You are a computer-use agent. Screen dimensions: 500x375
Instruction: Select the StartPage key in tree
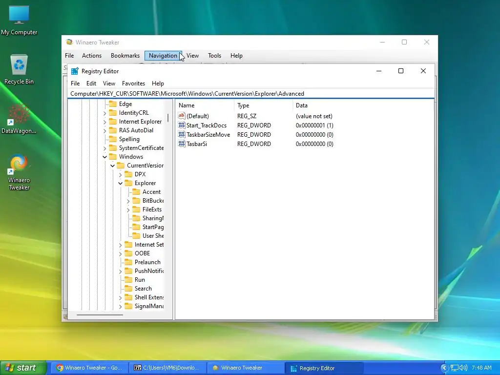(153, 227)
